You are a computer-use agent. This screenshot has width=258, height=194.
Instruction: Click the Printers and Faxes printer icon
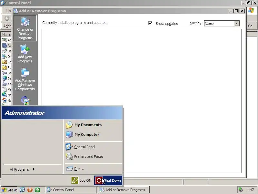69,156
